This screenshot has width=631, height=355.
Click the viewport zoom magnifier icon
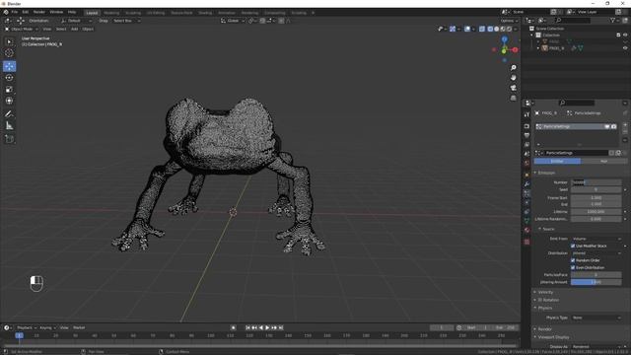513,68
